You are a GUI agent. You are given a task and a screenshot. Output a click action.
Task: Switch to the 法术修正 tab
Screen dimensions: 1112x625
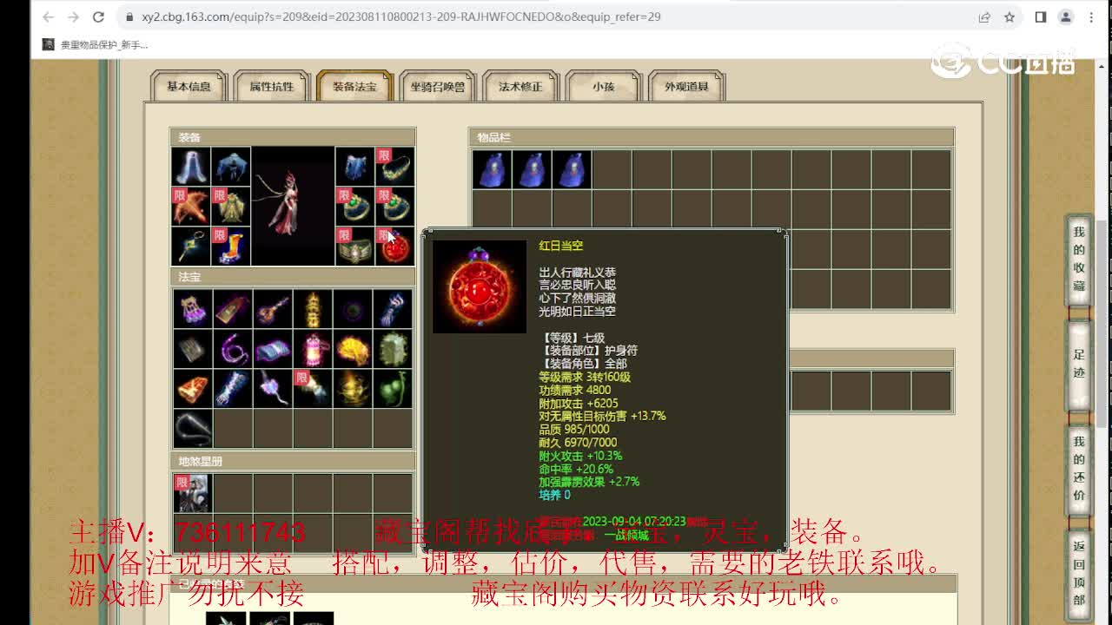[520, 86]
